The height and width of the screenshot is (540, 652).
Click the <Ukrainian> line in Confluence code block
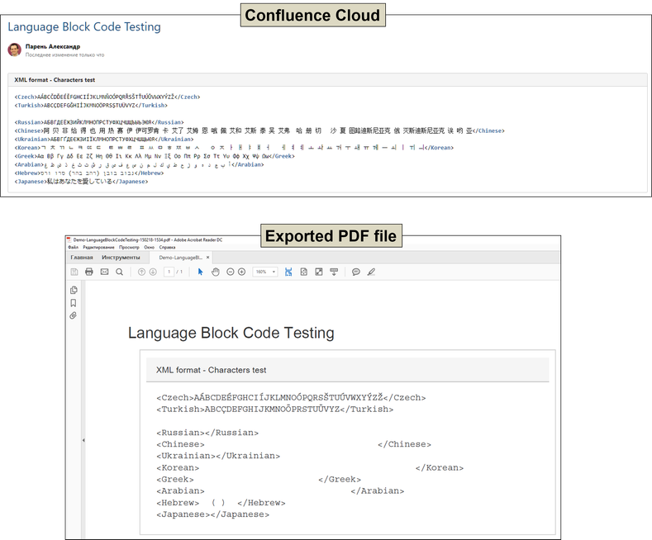104,140
